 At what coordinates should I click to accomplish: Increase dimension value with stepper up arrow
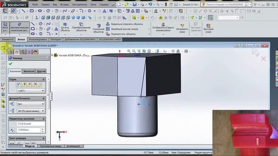(43, 129)
